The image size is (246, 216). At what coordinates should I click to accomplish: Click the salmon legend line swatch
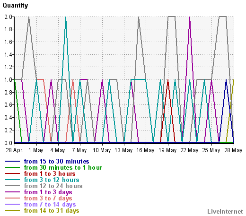pos(12,198)
